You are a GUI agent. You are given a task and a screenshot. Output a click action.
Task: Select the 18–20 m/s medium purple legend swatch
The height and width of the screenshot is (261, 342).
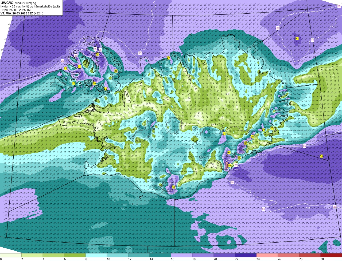[x=203, y=255]
